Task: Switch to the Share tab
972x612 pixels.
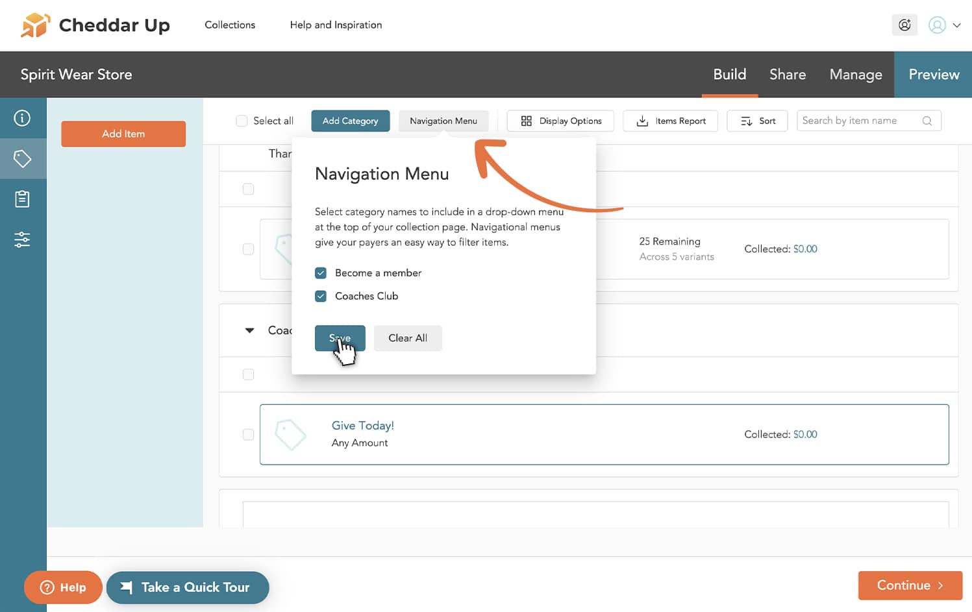Action: [787, 75]
